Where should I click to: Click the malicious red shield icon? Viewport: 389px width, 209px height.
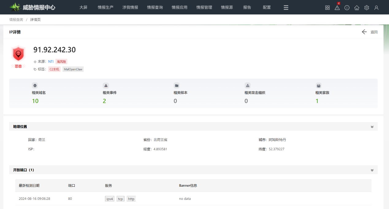click(18, 54)
